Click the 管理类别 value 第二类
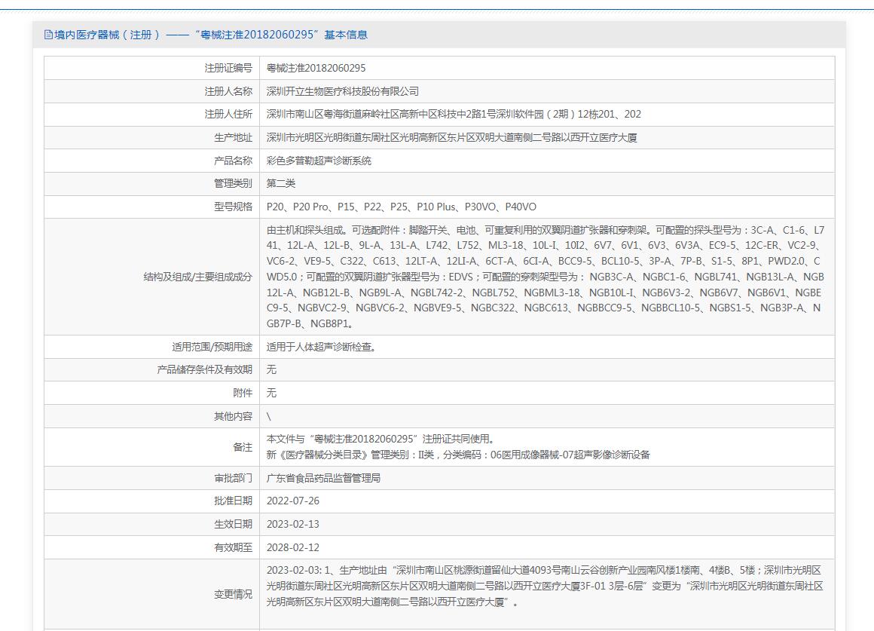The image size is (874, 631). click(281, 184)
